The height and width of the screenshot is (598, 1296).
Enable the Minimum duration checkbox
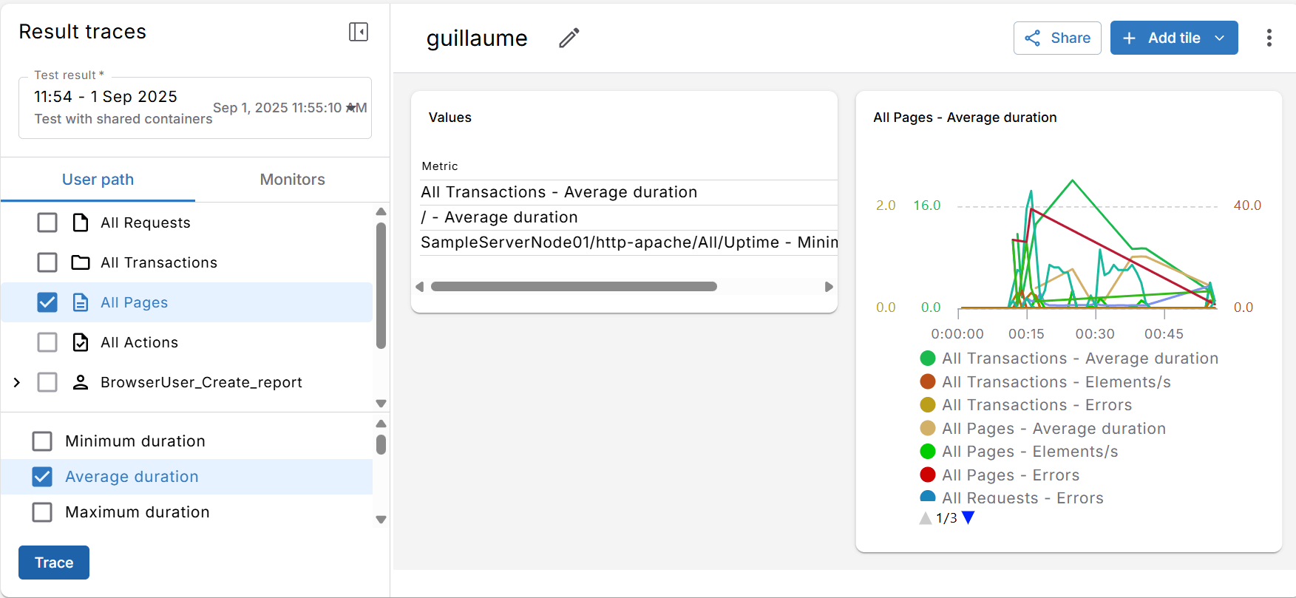tap(42, 441)
